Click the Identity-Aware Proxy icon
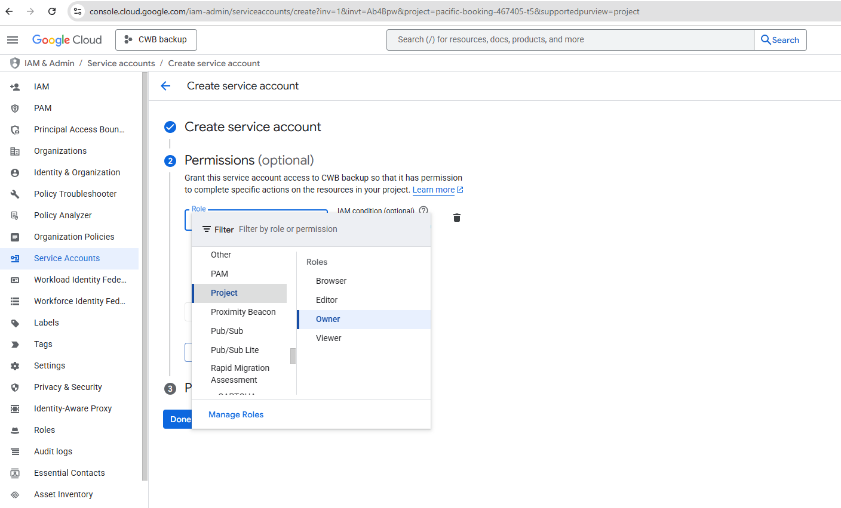Viewport: 841px width, 508px height. coord(15,408)
